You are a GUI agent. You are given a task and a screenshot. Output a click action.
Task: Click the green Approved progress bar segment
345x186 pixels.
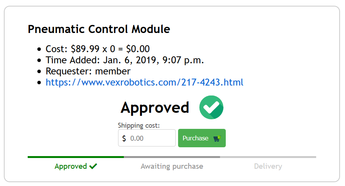76,157
